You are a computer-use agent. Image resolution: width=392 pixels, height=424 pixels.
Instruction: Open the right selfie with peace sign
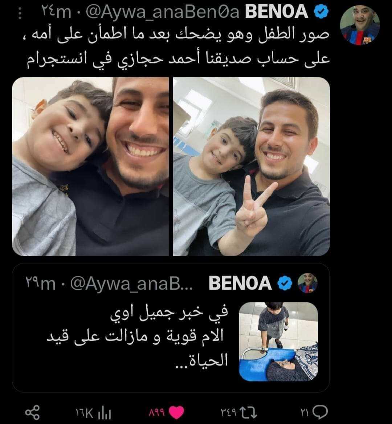pyautogui.click(x=252, y=167)
